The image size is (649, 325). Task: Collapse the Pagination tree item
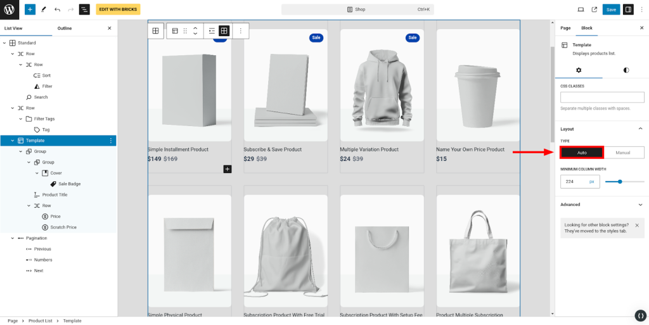(x=12, y=238)
